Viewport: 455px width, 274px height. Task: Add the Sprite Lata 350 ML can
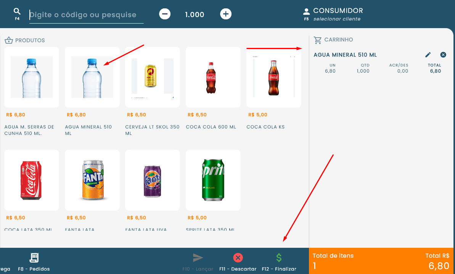[x=213, y=180]
